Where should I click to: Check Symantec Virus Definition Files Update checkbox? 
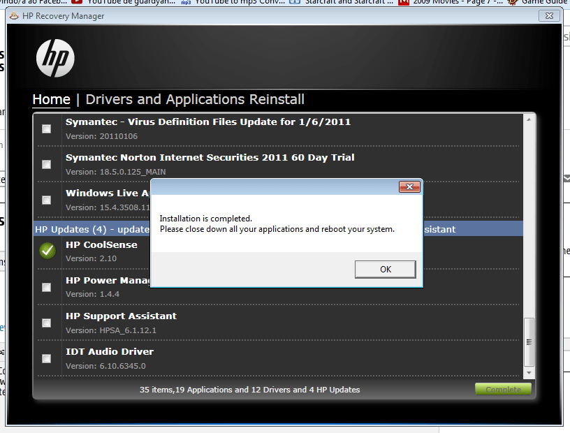47,129
